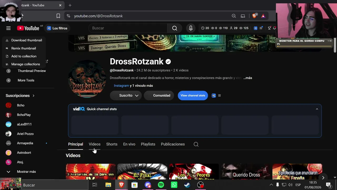Screen dimensions: 337x190
Task: Open Task View on the taskbar
Action: point(95,185)
